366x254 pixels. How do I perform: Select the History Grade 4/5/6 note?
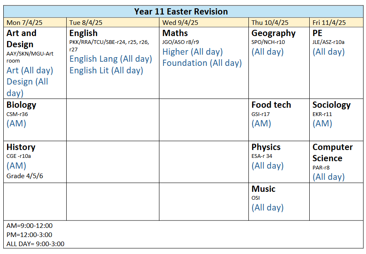click(x=25, y=176)
